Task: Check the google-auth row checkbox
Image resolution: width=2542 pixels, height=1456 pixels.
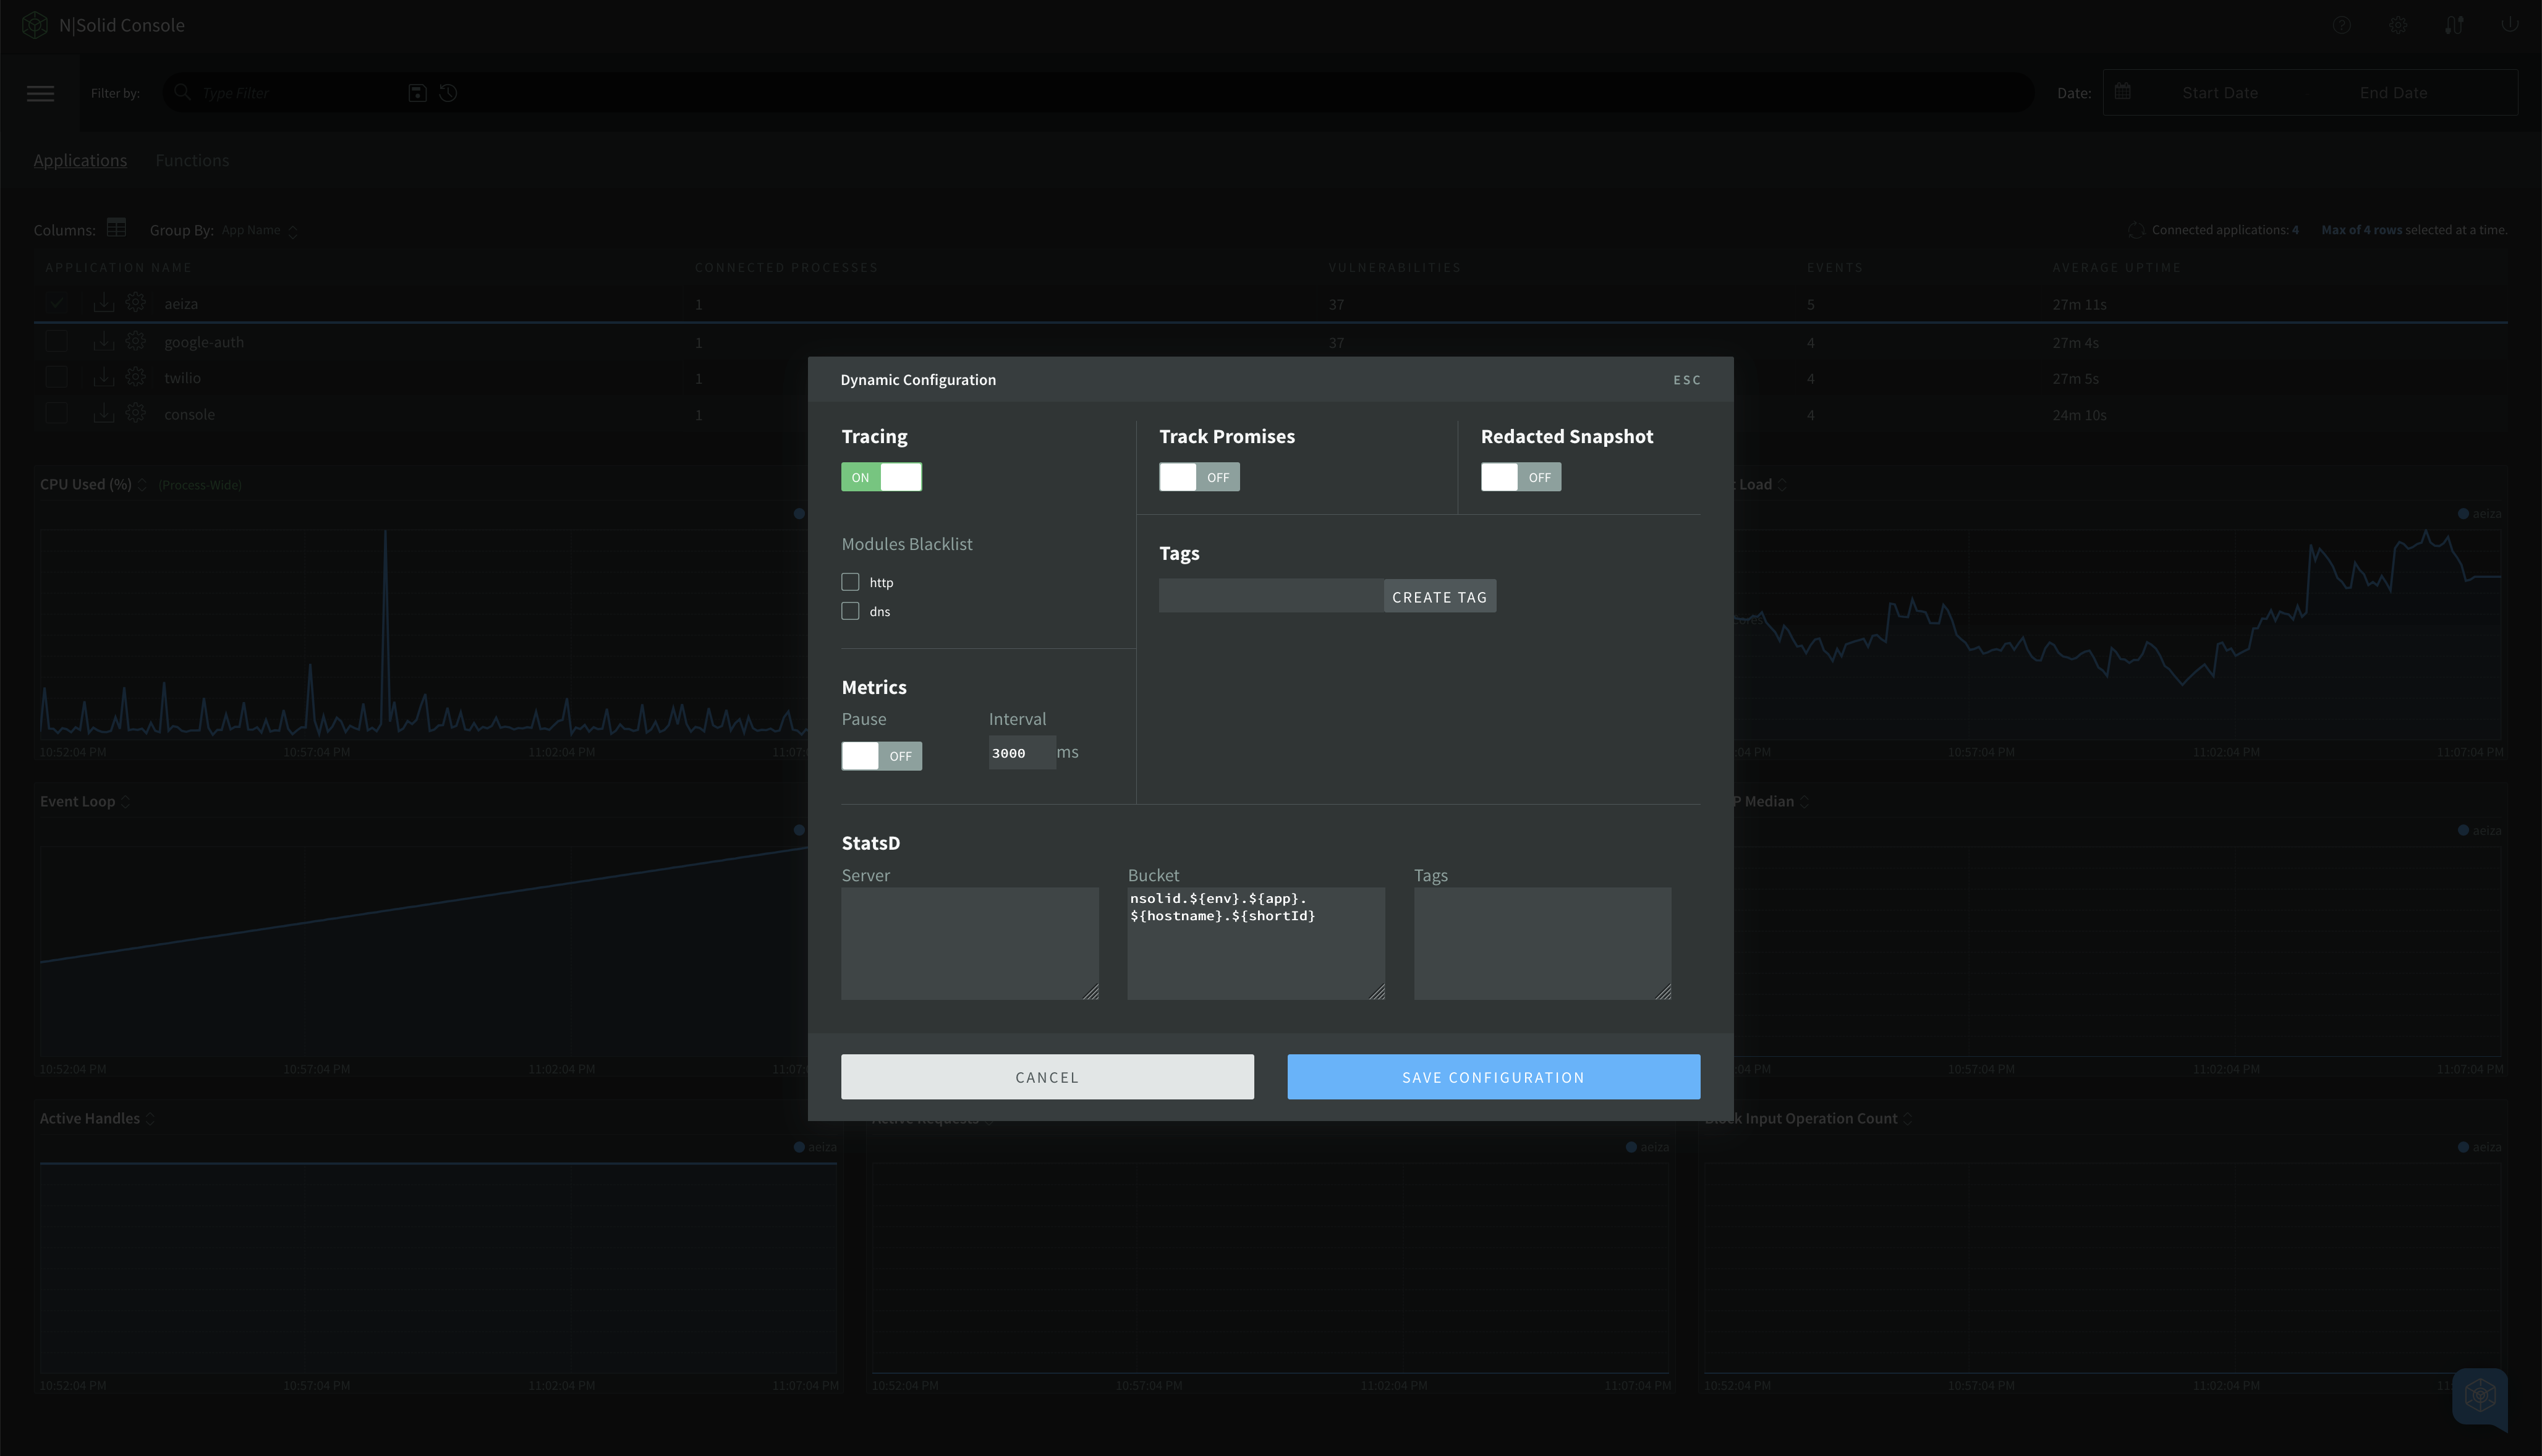Action: pos(56,341)
